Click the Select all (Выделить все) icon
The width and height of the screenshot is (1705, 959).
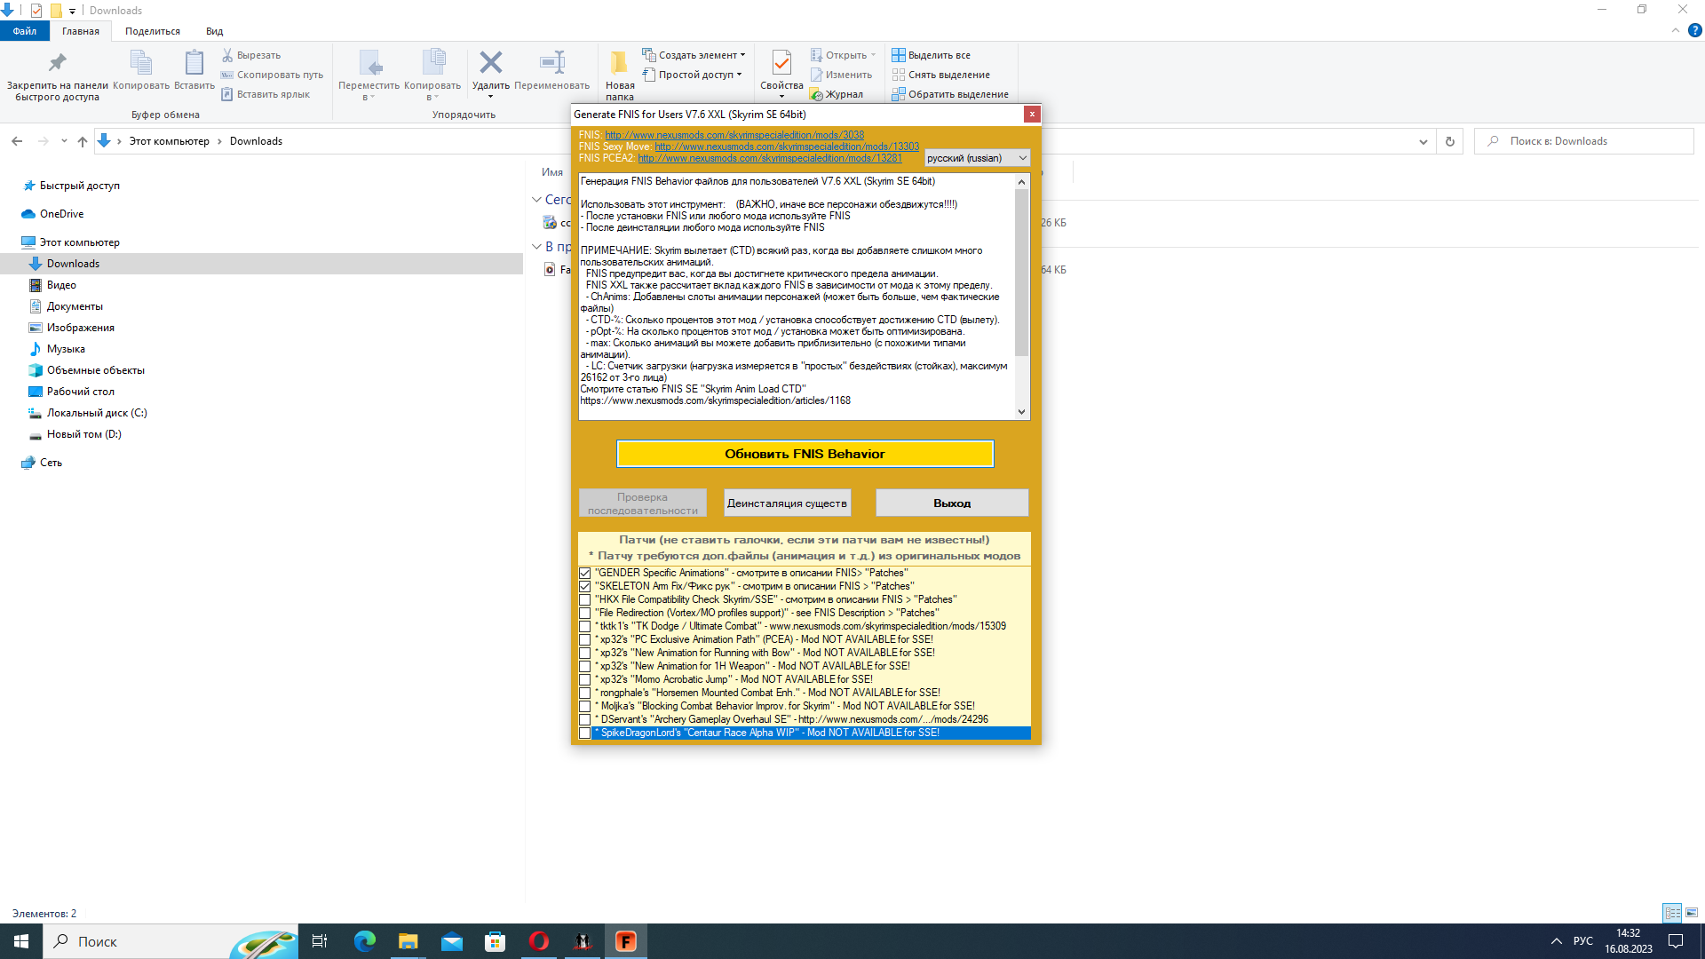click(x=899, y=55)
